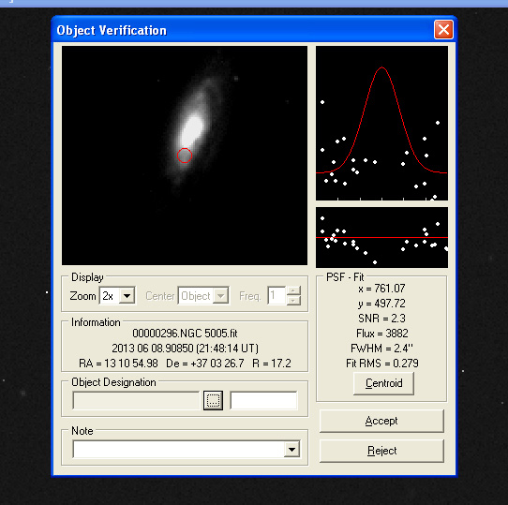Open the Note dropdown arrow
Image resolution: width=508 pixels, height=505 pixels.
click(x=291, y=450)
